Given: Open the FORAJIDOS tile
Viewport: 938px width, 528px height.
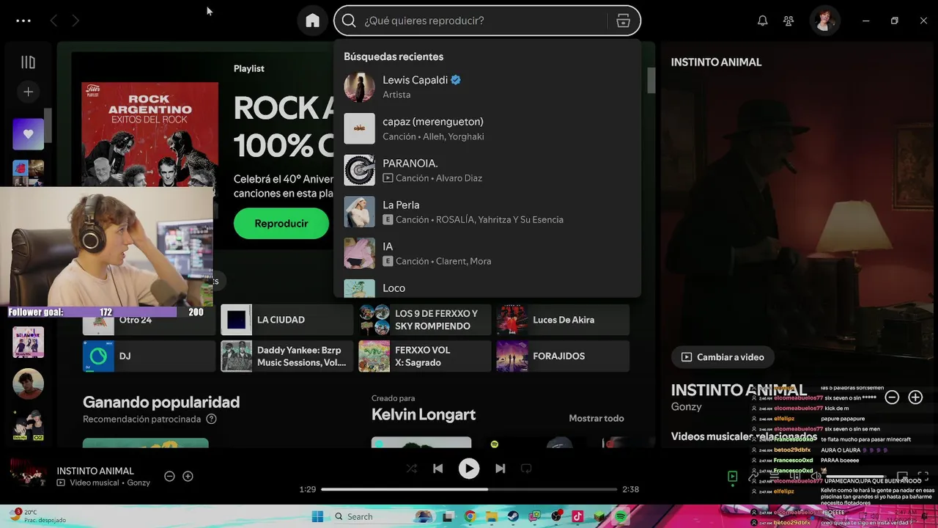Looking at the screenshot, I should pyautogui.click(x=563, y=356).
